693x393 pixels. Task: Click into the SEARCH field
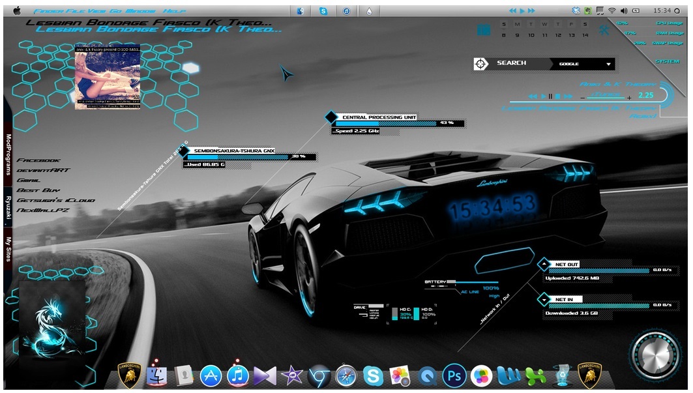pos(520,63)
